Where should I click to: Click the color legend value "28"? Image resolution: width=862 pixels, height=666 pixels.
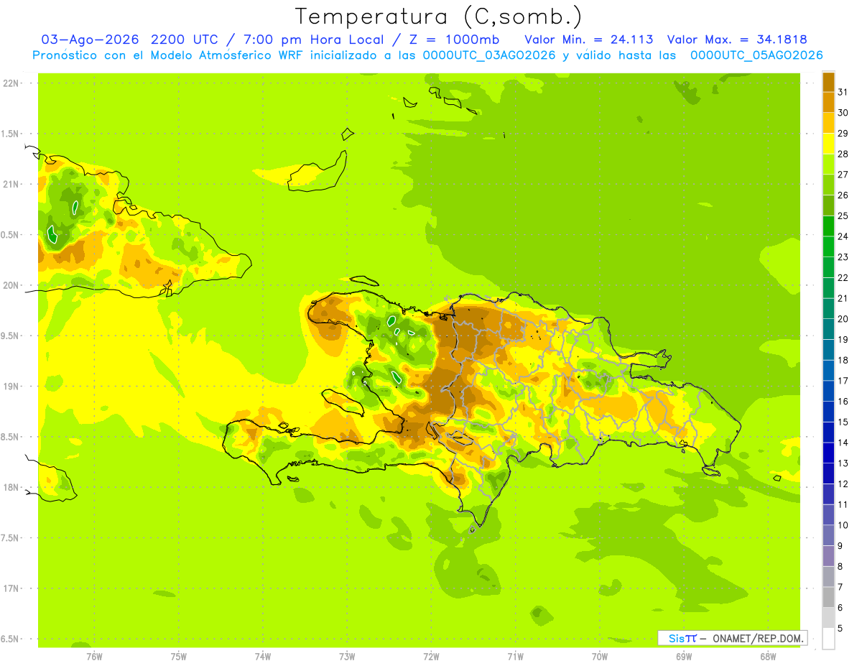(843, 154)
